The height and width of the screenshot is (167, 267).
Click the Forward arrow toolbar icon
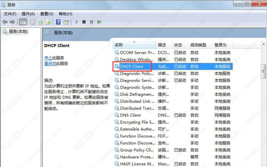pos(12,22)
